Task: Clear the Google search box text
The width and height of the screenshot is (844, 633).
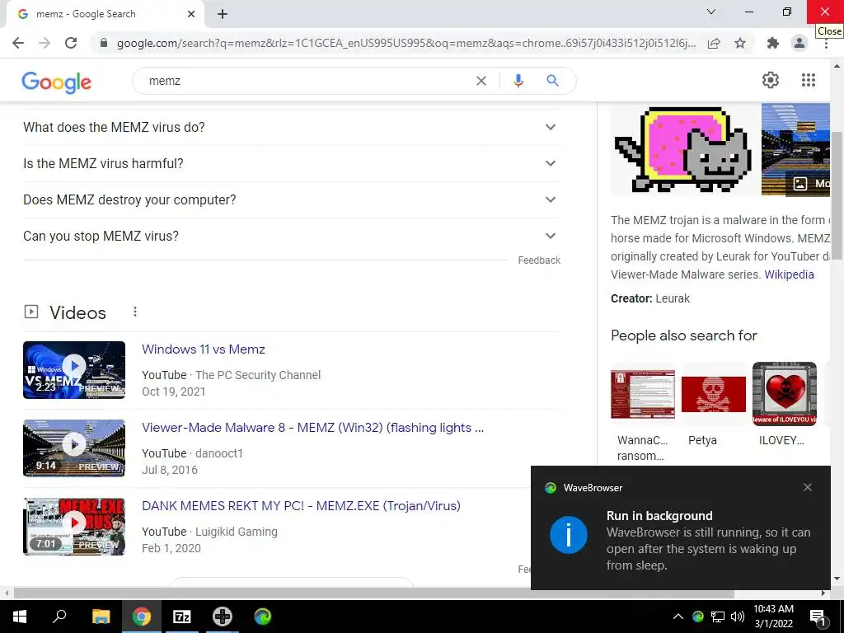Action: 481,81
